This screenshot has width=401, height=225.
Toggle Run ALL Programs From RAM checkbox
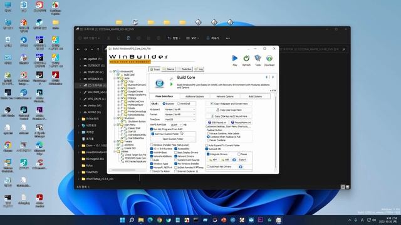[152, 129]
